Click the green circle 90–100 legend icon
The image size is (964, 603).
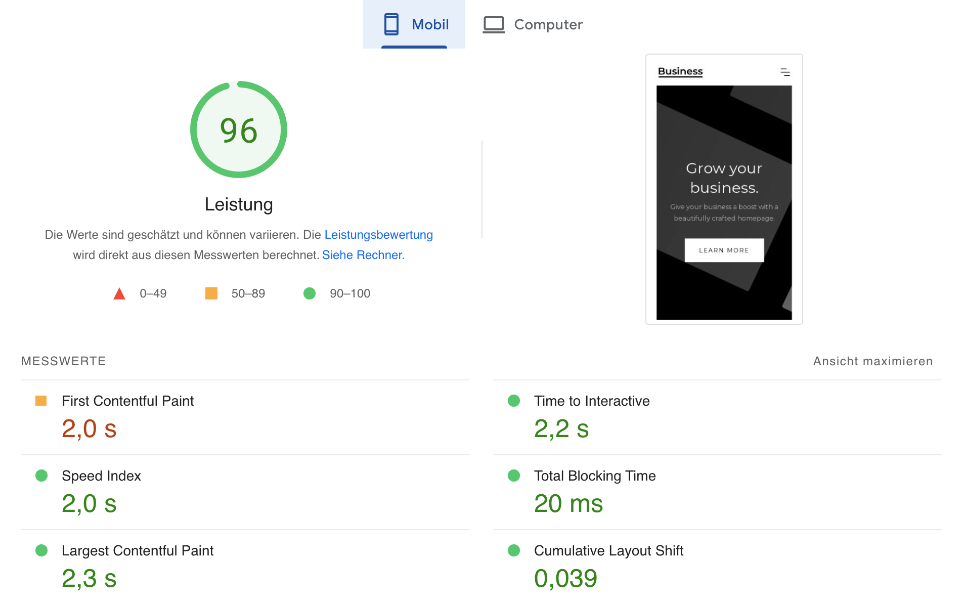click(310, 293)
